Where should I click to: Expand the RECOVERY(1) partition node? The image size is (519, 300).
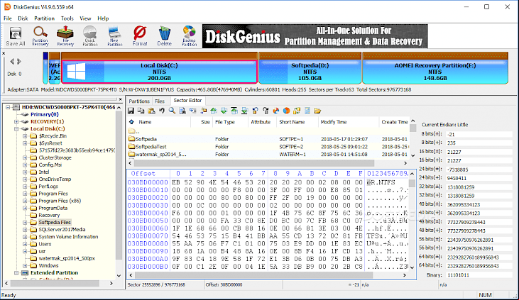(x=16, y=122)
